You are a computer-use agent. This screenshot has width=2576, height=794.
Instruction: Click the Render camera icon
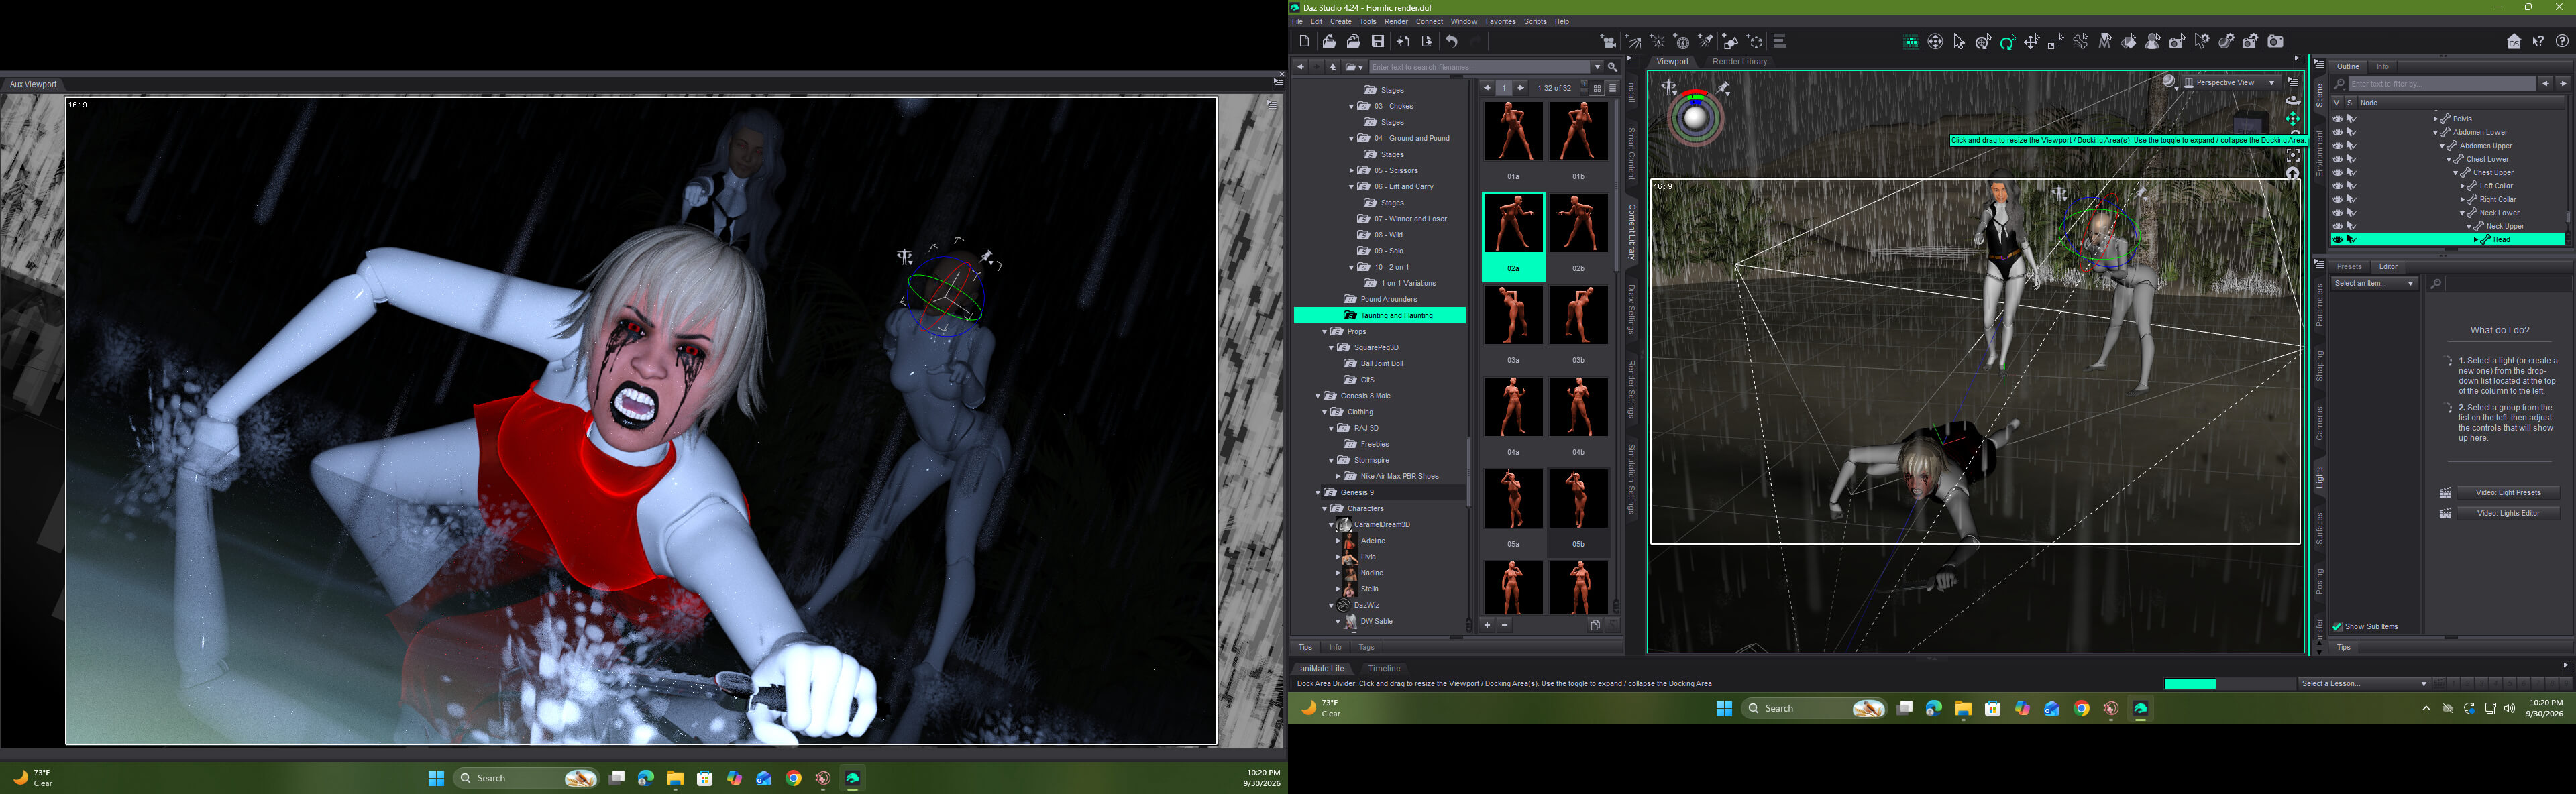pyautogui.click(x=2275, y=41)
